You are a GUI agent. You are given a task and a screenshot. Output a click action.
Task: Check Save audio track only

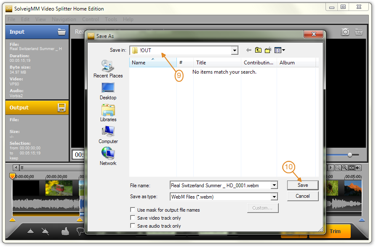pos(133,226)
